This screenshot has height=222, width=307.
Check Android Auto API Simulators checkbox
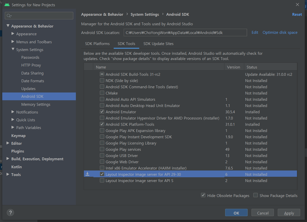click(x=102, y=99)
